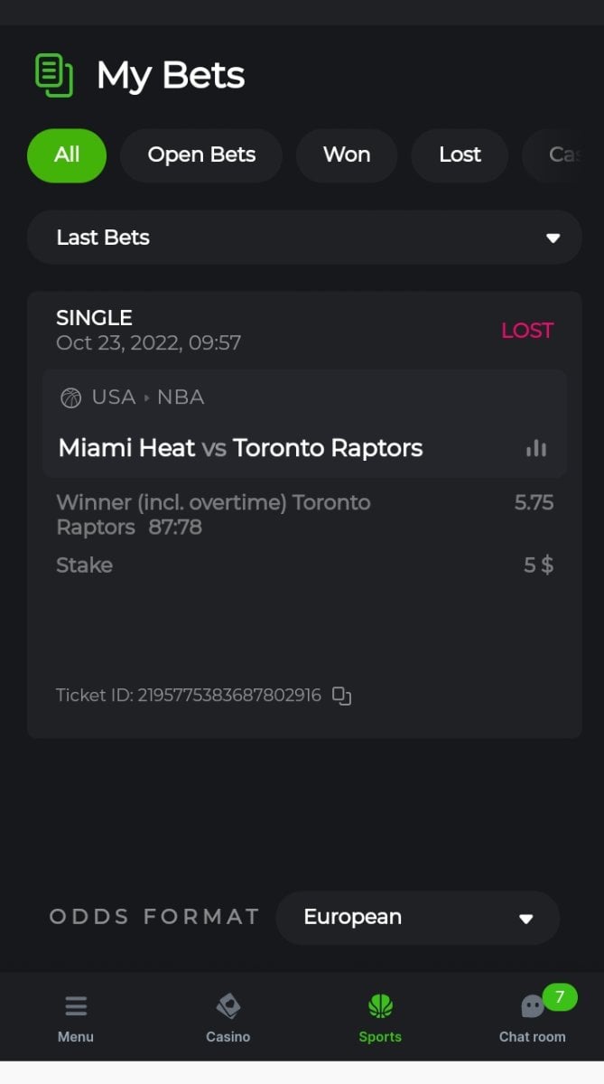Expand the Last Bets dropdown
Screen dimensions: 604x1084
click(303, 238)
